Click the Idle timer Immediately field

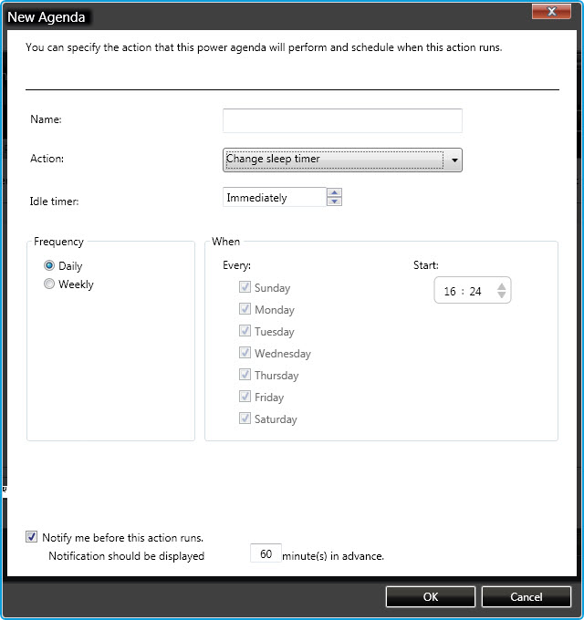point(275,197)
